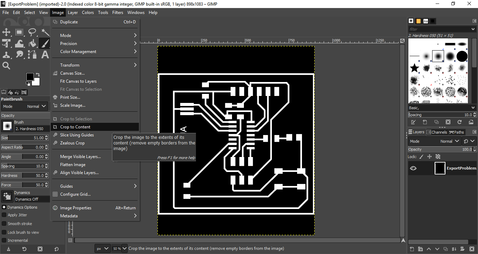Enable Smooth stroke checkbox

(x=4, y=224)
